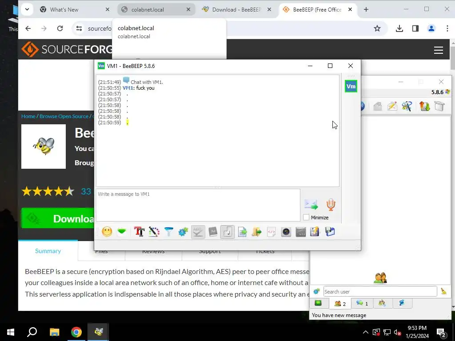Image resolution: width=455 pixels, height=341 pixels.
Task: Open the font color picker pencil icon
Action: coord(154,232)
